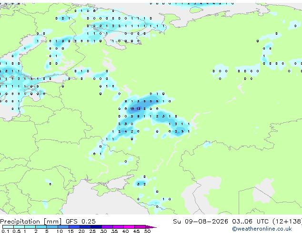Select the 40–45 mm magenta legend swatch
Image resolution: width=302 pixels, height=233 pixels.
[x=129, y=227]
